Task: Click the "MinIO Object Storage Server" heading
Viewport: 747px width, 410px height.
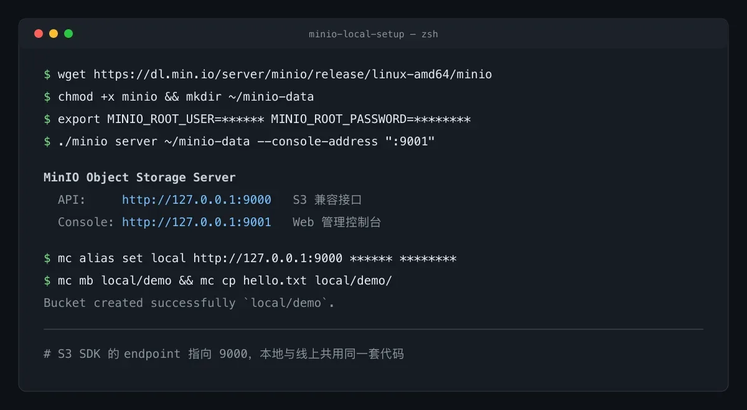Action: coord(139,178)
